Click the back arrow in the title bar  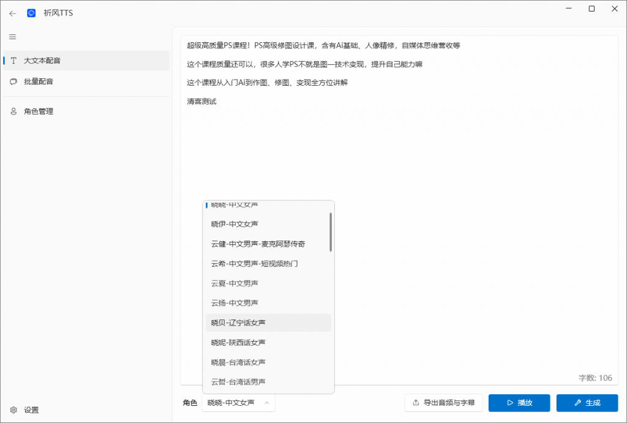[12, 12]
